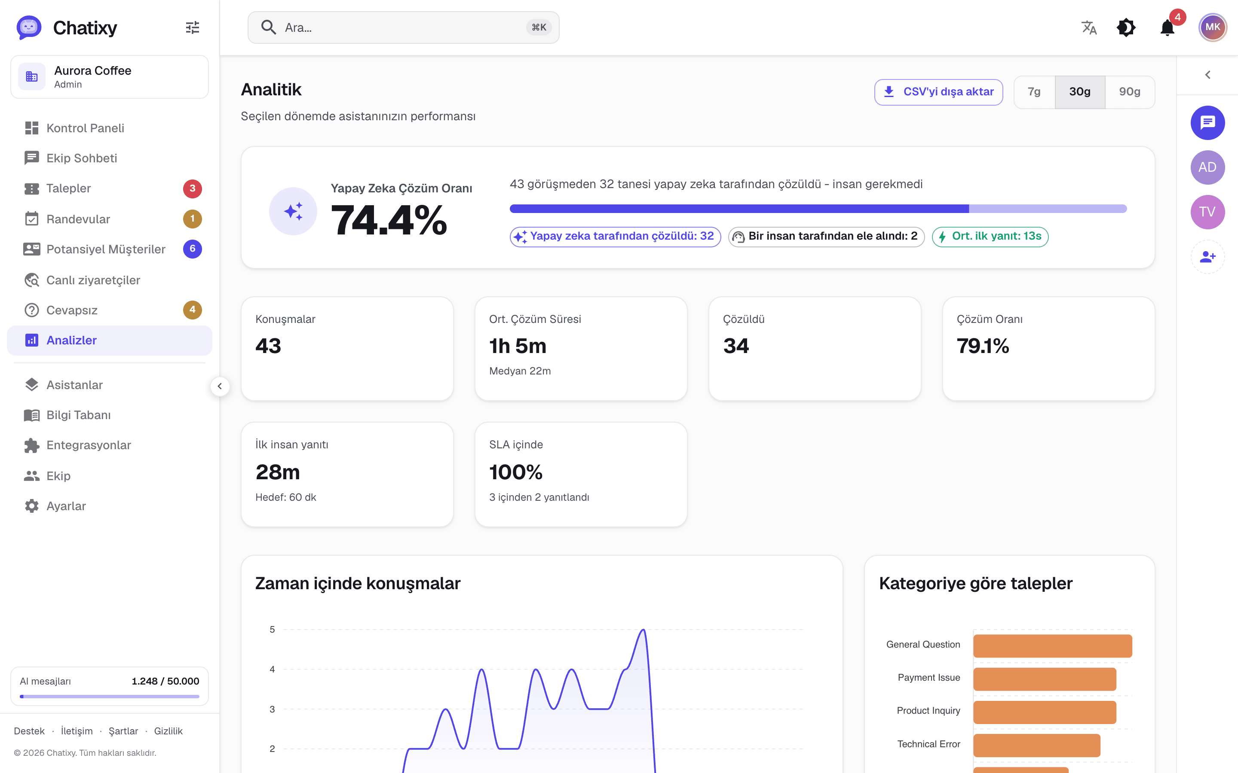Click the Ayarlar gear icon
Image resolution: width=1238 pixels, height=773 pixels.
click(x=32, y=506)
